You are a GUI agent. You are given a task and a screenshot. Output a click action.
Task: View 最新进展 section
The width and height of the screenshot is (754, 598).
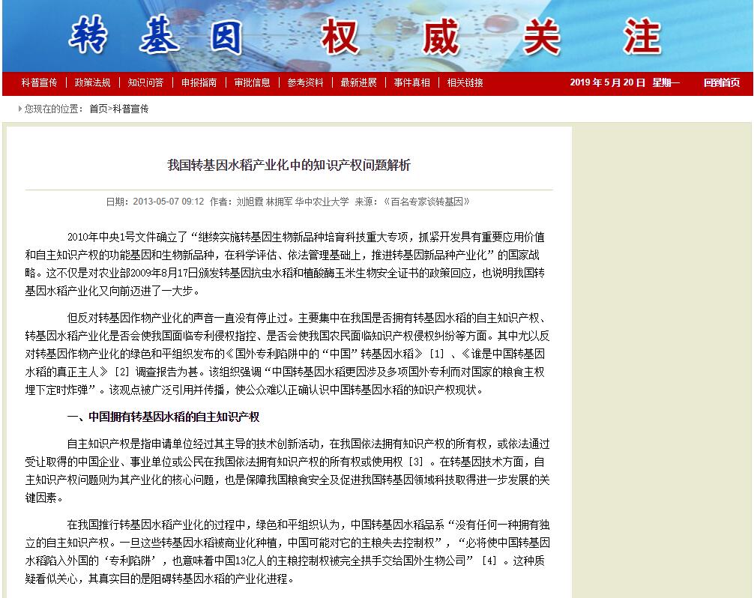coord(359,82)
